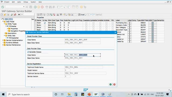The height and width of the screenshot is (97, 172).
Task: Toggle the Generate Classes checkbox
Action: [28, 52]
